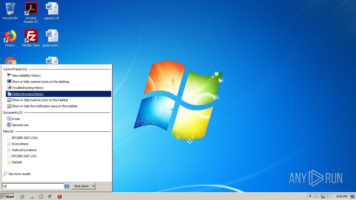Open Windows Explorer from the taskbar
356x200 pixels.
[x=31, y=196]
